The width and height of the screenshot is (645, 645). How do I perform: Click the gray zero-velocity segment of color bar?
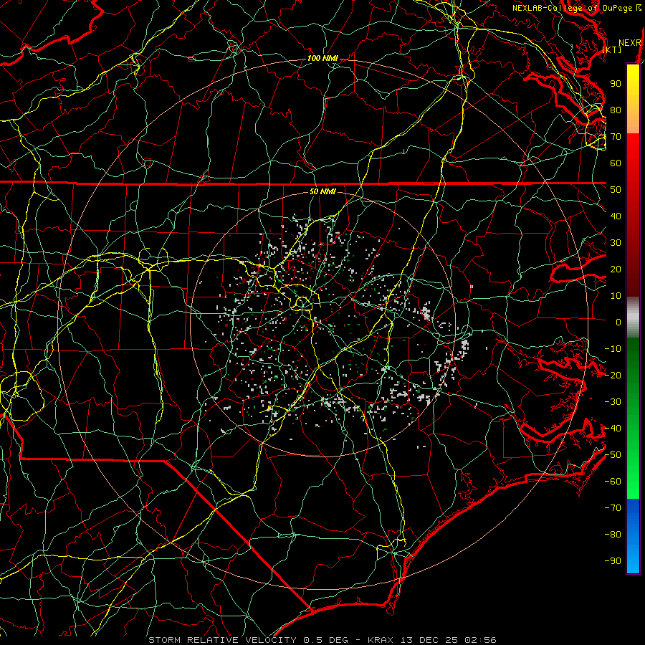(x=633, y=317)
